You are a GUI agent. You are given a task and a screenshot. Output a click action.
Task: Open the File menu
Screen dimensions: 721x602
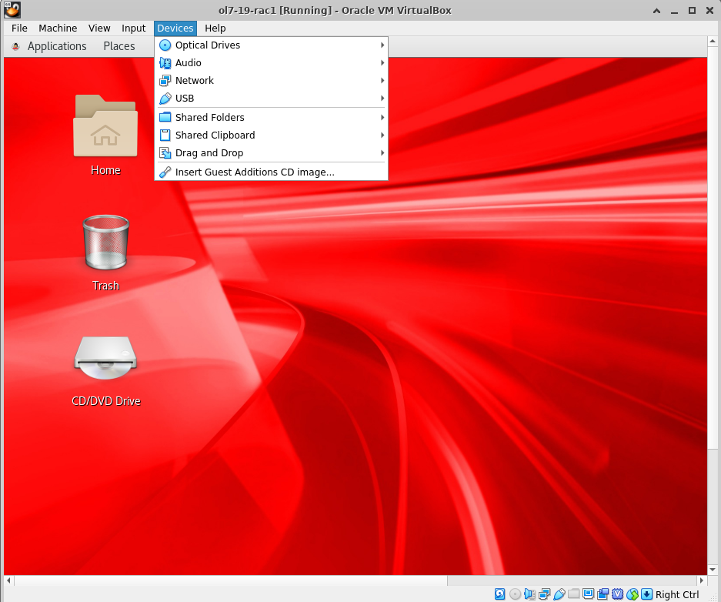pyautogui.click(x=19, y=28)
